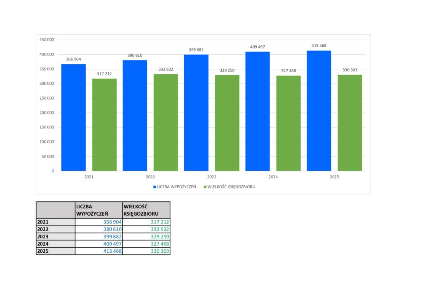Screen dimensions: 422x298
Task: Click the 409 497 data label above the bar
Action: click(258, 47)
